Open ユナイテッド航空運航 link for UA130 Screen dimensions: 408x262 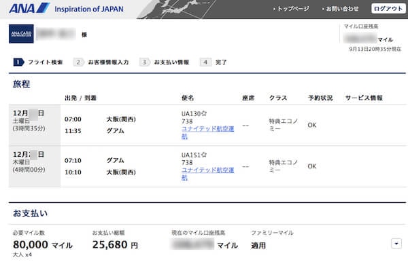pos(207,132)
